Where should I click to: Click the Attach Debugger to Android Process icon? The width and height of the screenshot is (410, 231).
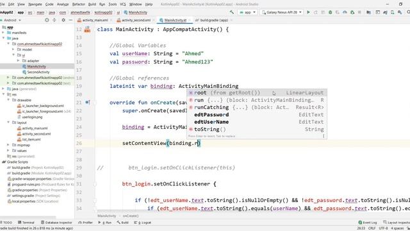[352, 12]
